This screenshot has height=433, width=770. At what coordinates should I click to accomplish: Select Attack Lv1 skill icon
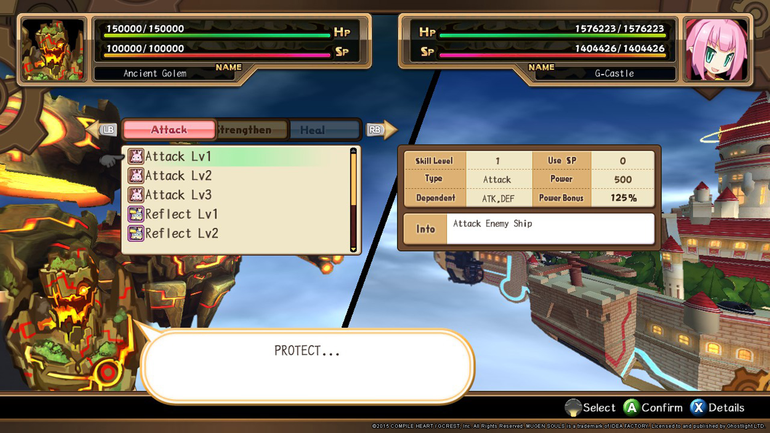(136, 156)
